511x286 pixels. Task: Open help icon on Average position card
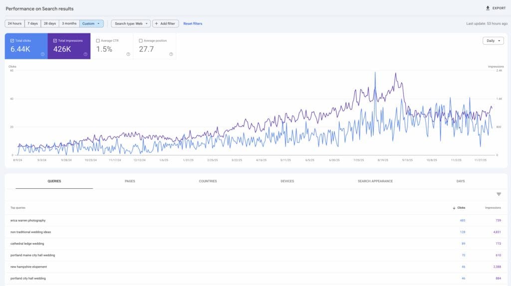(171, 54)
